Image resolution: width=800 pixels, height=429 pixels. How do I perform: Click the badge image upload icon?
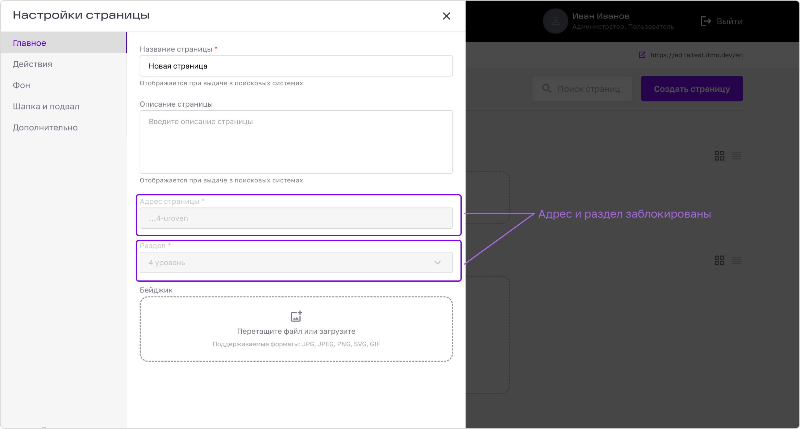click(x=296, y=316)
